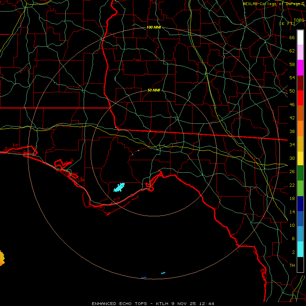The width and height of the screenshot is (306, 306).
Task: Click the white 66 kft legend swatch
Action: tap(300, 37)
